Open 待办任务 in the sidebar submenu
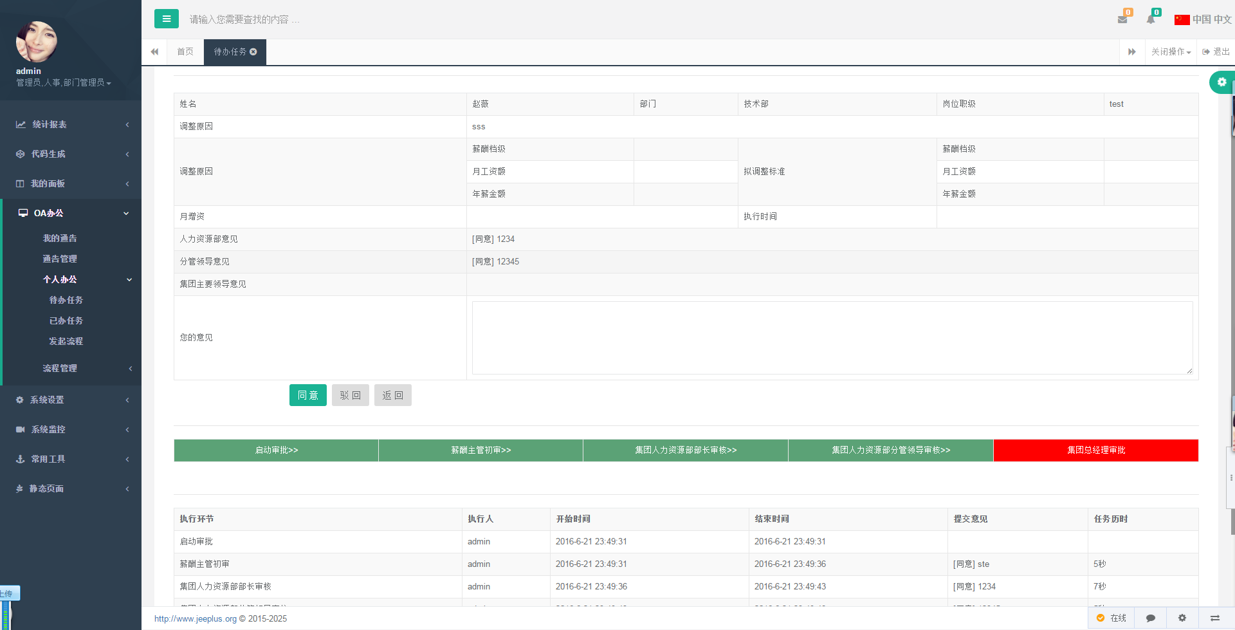 coord(66,300)
